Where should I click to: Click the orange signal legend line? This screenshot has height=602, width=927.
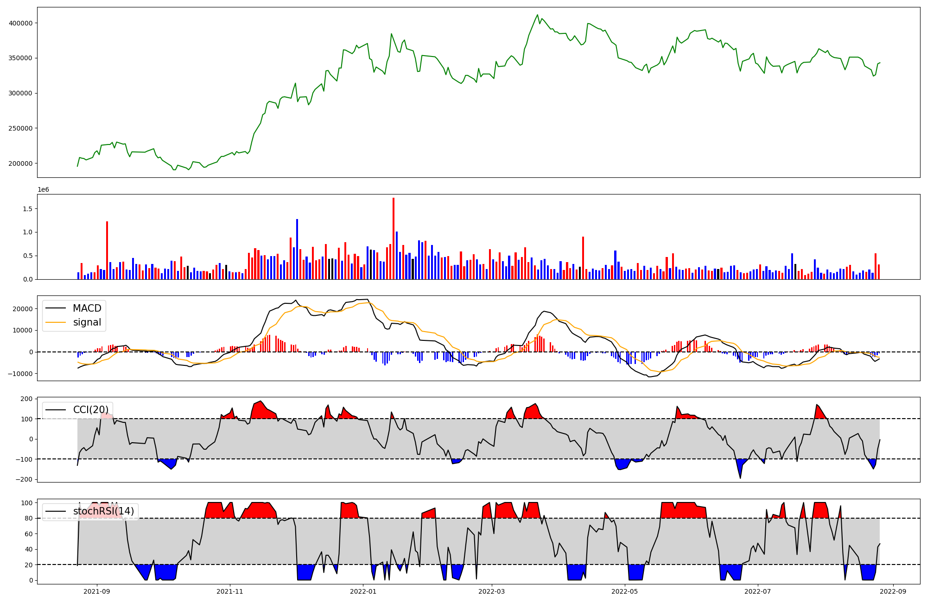pyautogui.click(x=57, y=322)
